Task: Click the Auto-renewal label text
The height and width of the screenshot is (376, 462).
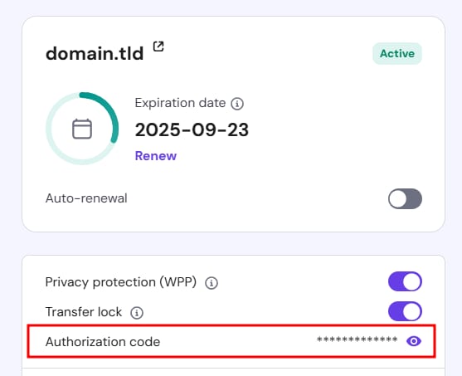Action: tap(86, 198)
